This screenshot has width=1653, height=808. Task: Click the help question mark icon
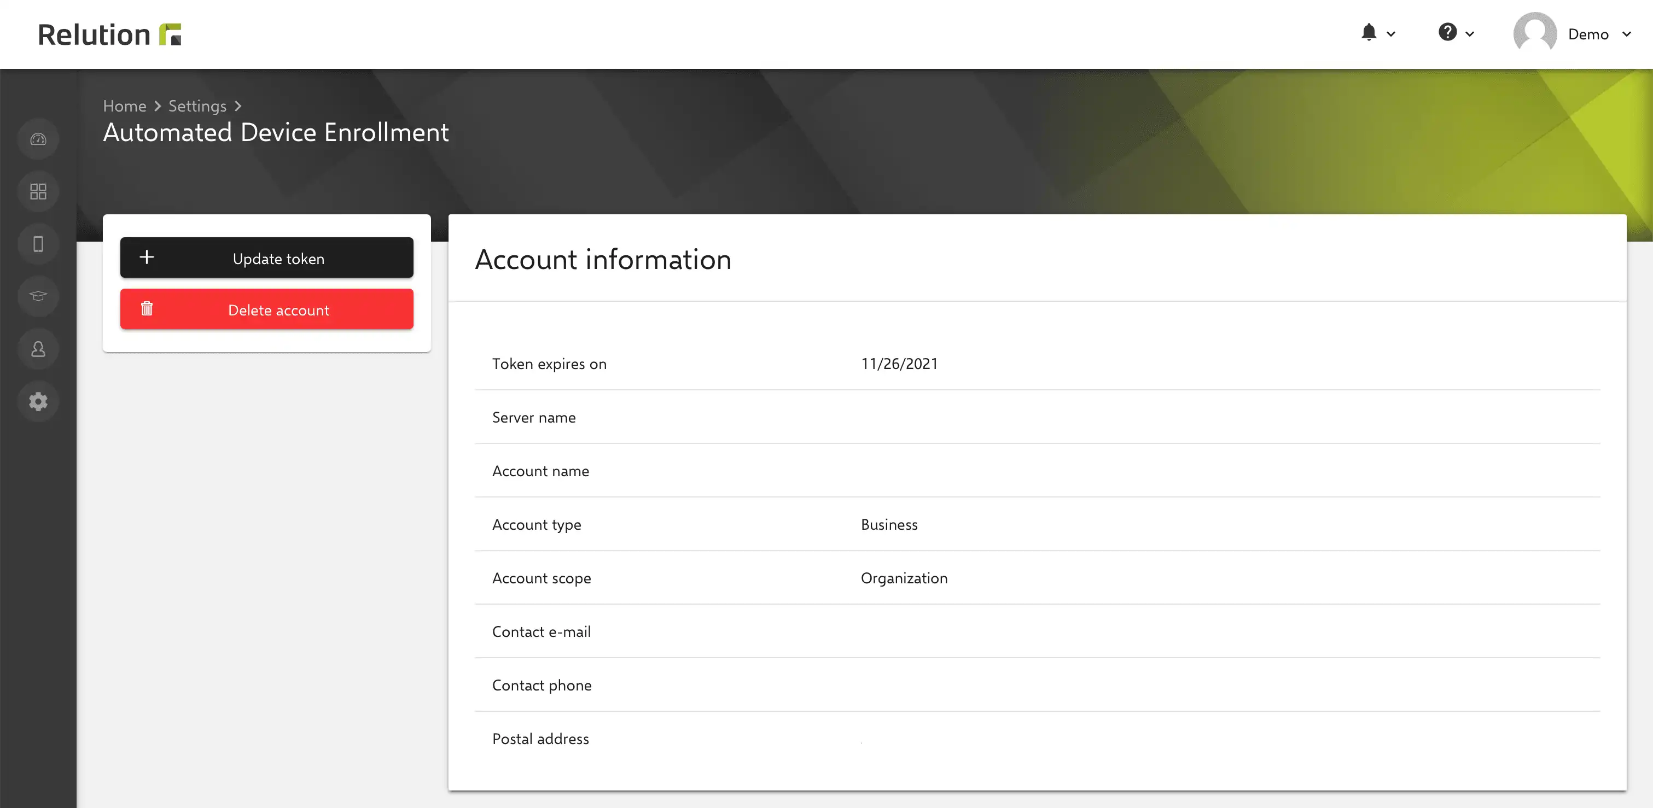tap(1447, 32)
